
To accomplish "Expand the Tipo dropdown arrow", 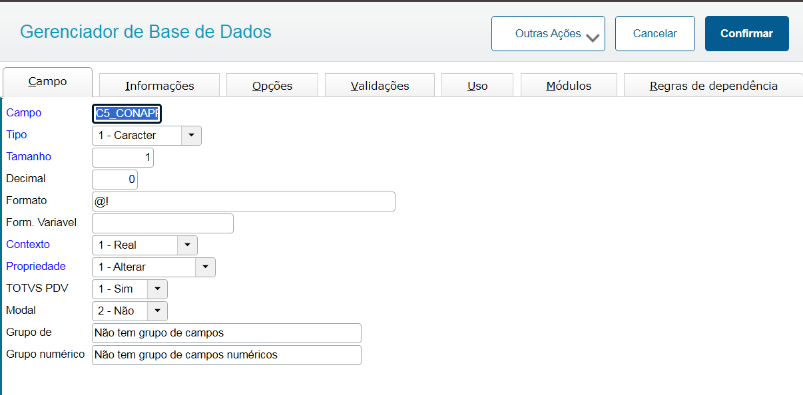I will (x=191, y=135).
